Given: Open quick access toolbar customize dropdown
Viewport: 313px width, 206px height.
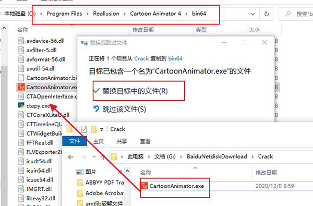Looking at the screenshot, I should 102,129.
